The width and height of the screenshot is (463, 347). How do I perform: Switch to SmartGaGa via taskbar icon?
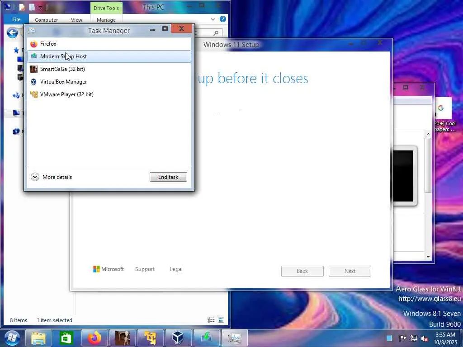pyautogui.click(x=122, y=338)
